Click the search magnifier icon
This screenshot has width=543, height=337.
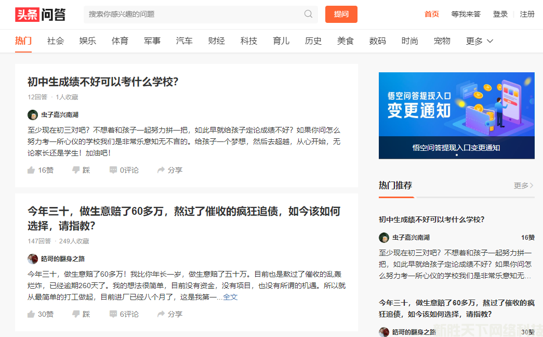(308, 14)
